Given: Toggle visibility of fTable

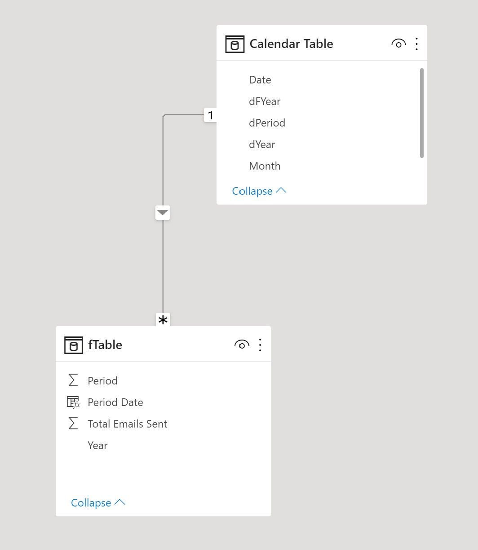Looking at the screenshot, I should click(x=242, y=345).
